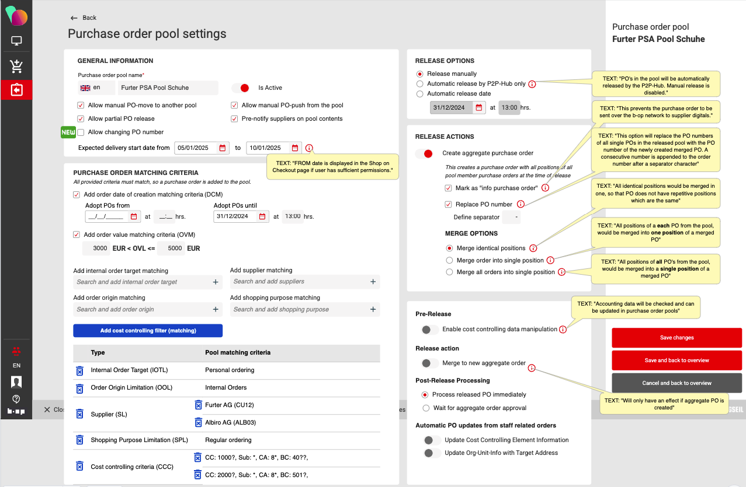Enable the Allow changing PO number checkbox

tap(81, 132)
